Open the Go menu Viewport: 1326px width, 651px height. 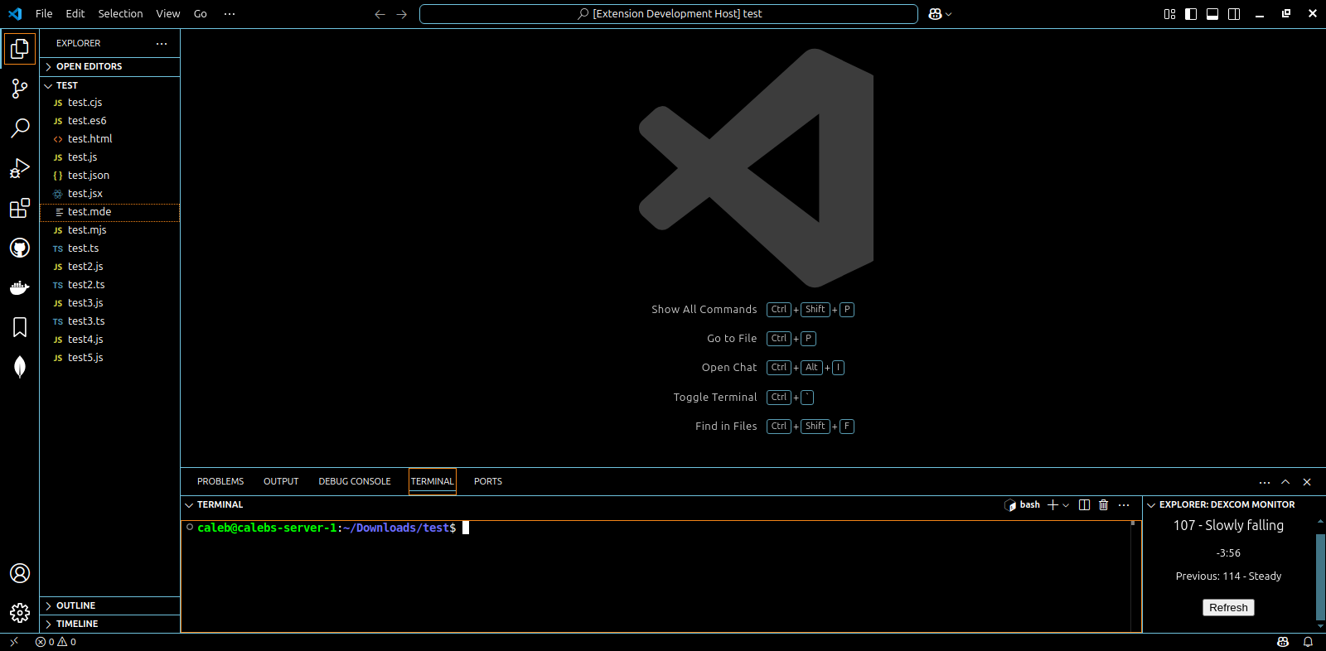point(201,14)
